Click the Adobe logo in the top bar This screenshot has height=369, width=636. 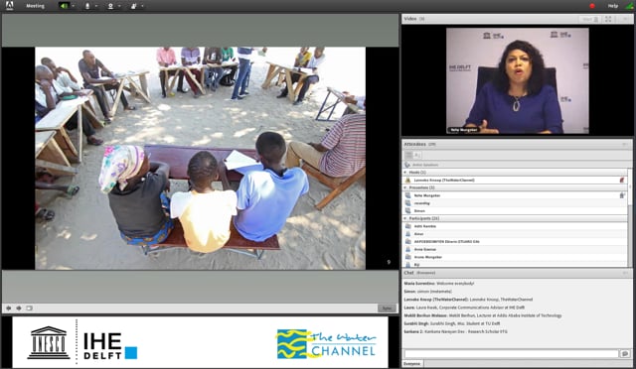tap(9, 6)
